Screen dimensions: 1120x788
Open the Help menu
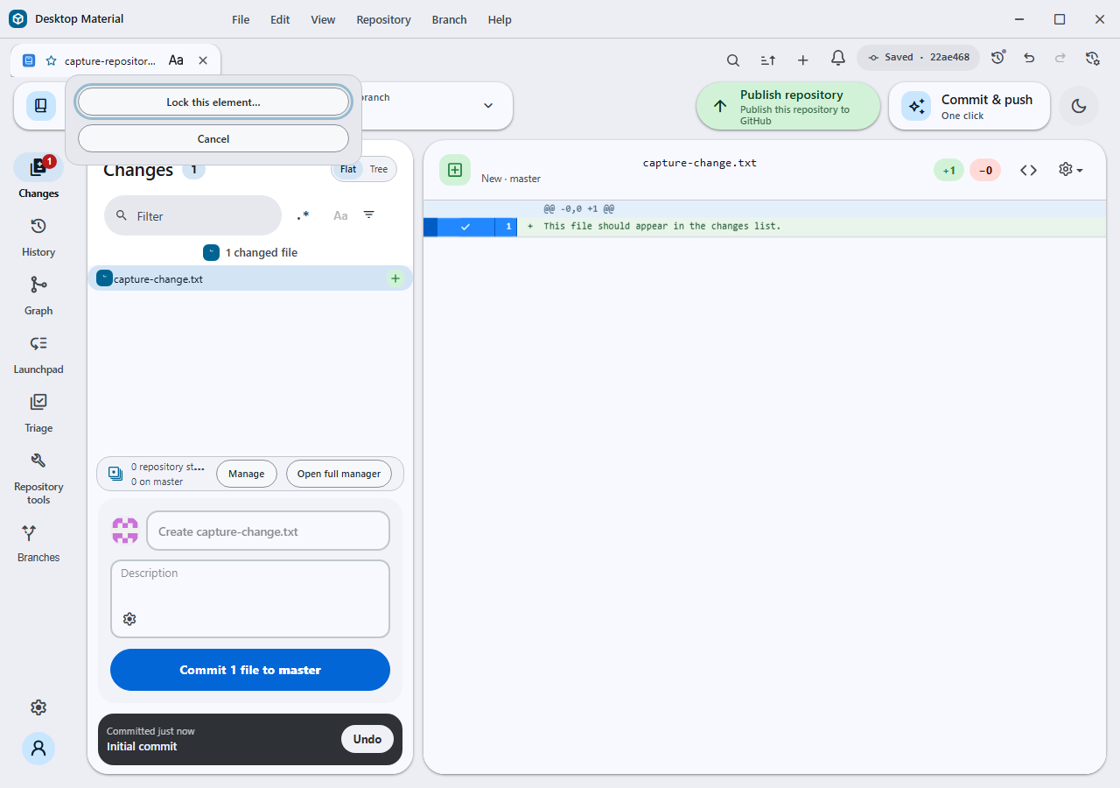500,19
